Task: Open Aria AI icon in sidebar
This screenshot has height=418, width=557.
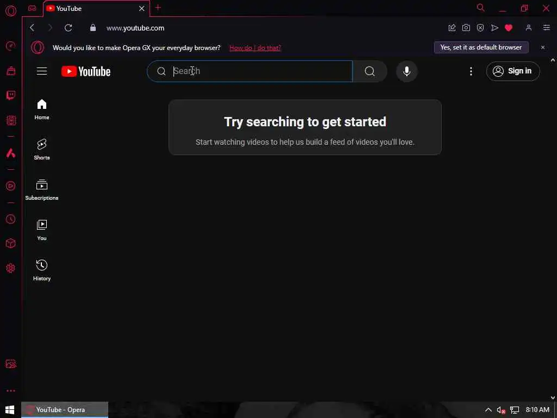Action: point(11,153)
